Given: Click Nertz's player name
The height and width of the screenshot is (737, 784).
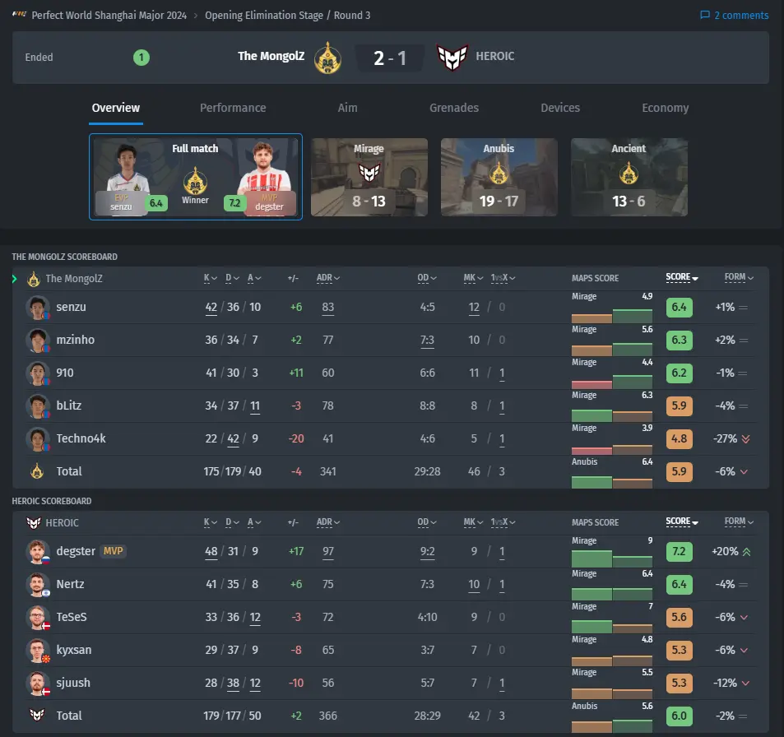Looking at the screenshot, I should click(70, 584).
